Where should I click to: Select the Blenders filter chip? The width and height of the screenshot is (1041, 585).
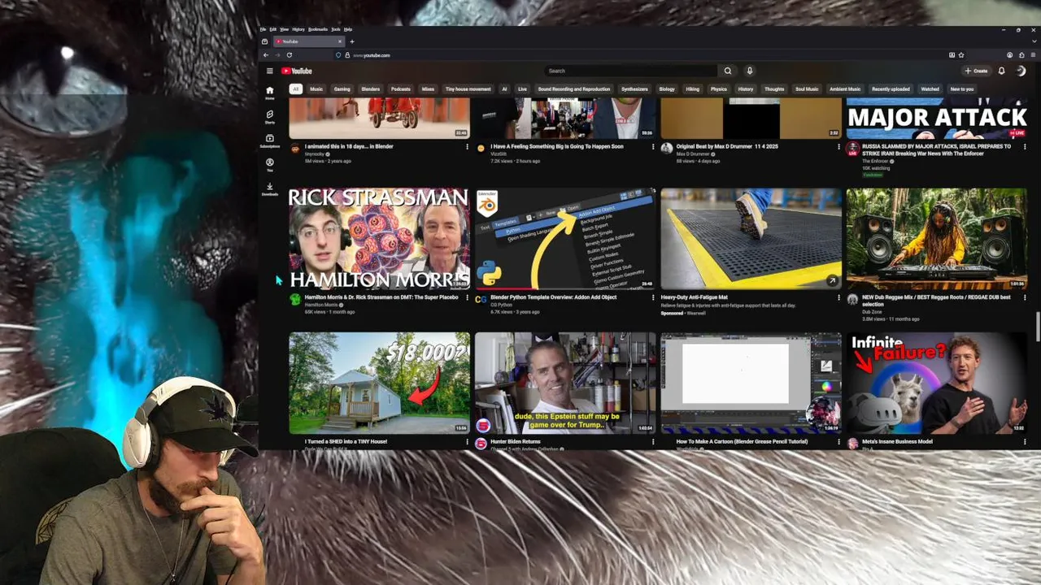click(371, 89)
